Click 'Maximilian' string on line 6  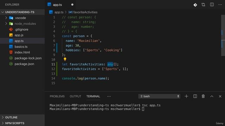click(x=88, y=41)
